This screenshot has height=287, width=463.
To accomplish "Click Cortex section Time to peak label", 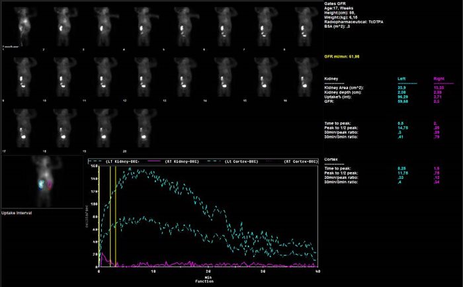I will [337, 169].
